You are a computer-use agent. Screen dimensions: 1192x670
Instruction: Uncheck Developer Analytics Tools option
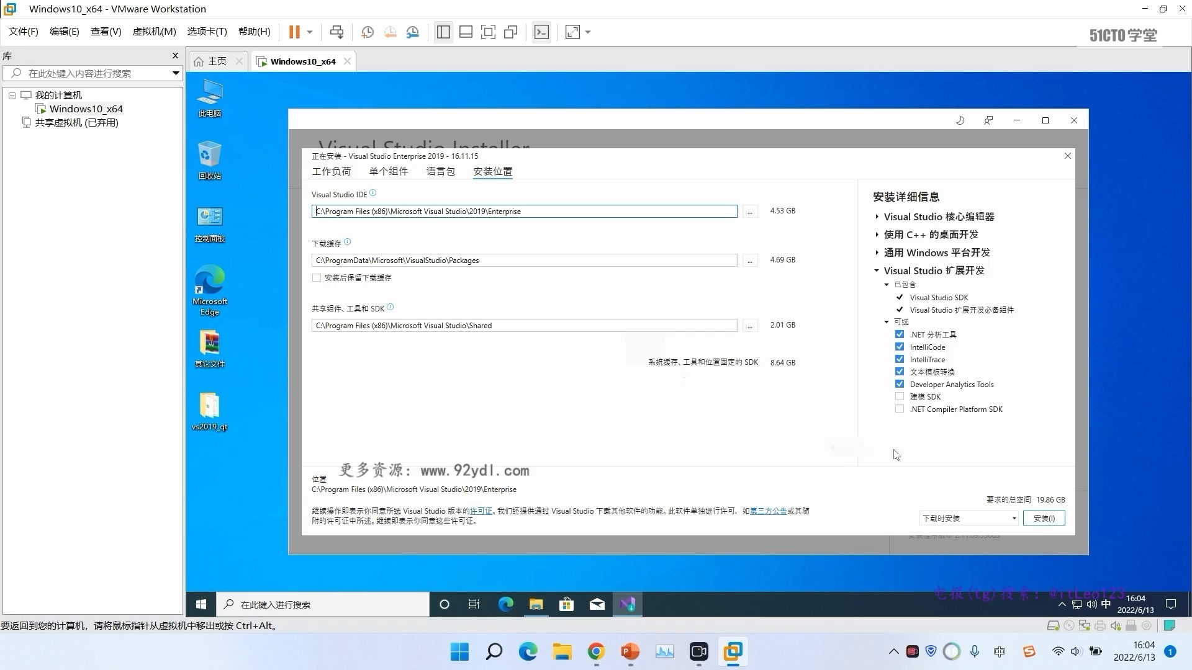point(900,384)
